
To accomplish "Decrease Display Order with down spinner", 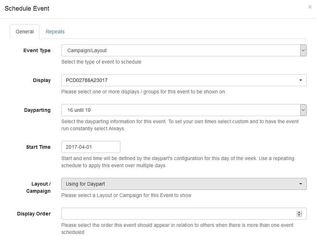I will 299,215.
